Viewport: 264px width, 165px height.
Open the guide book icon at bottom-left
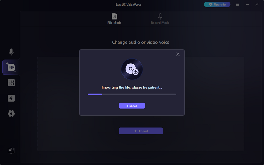point(11,151)
